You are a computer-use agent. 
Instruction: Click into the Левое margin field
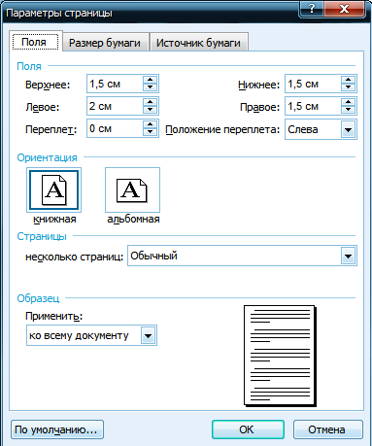tap(115, 106)
